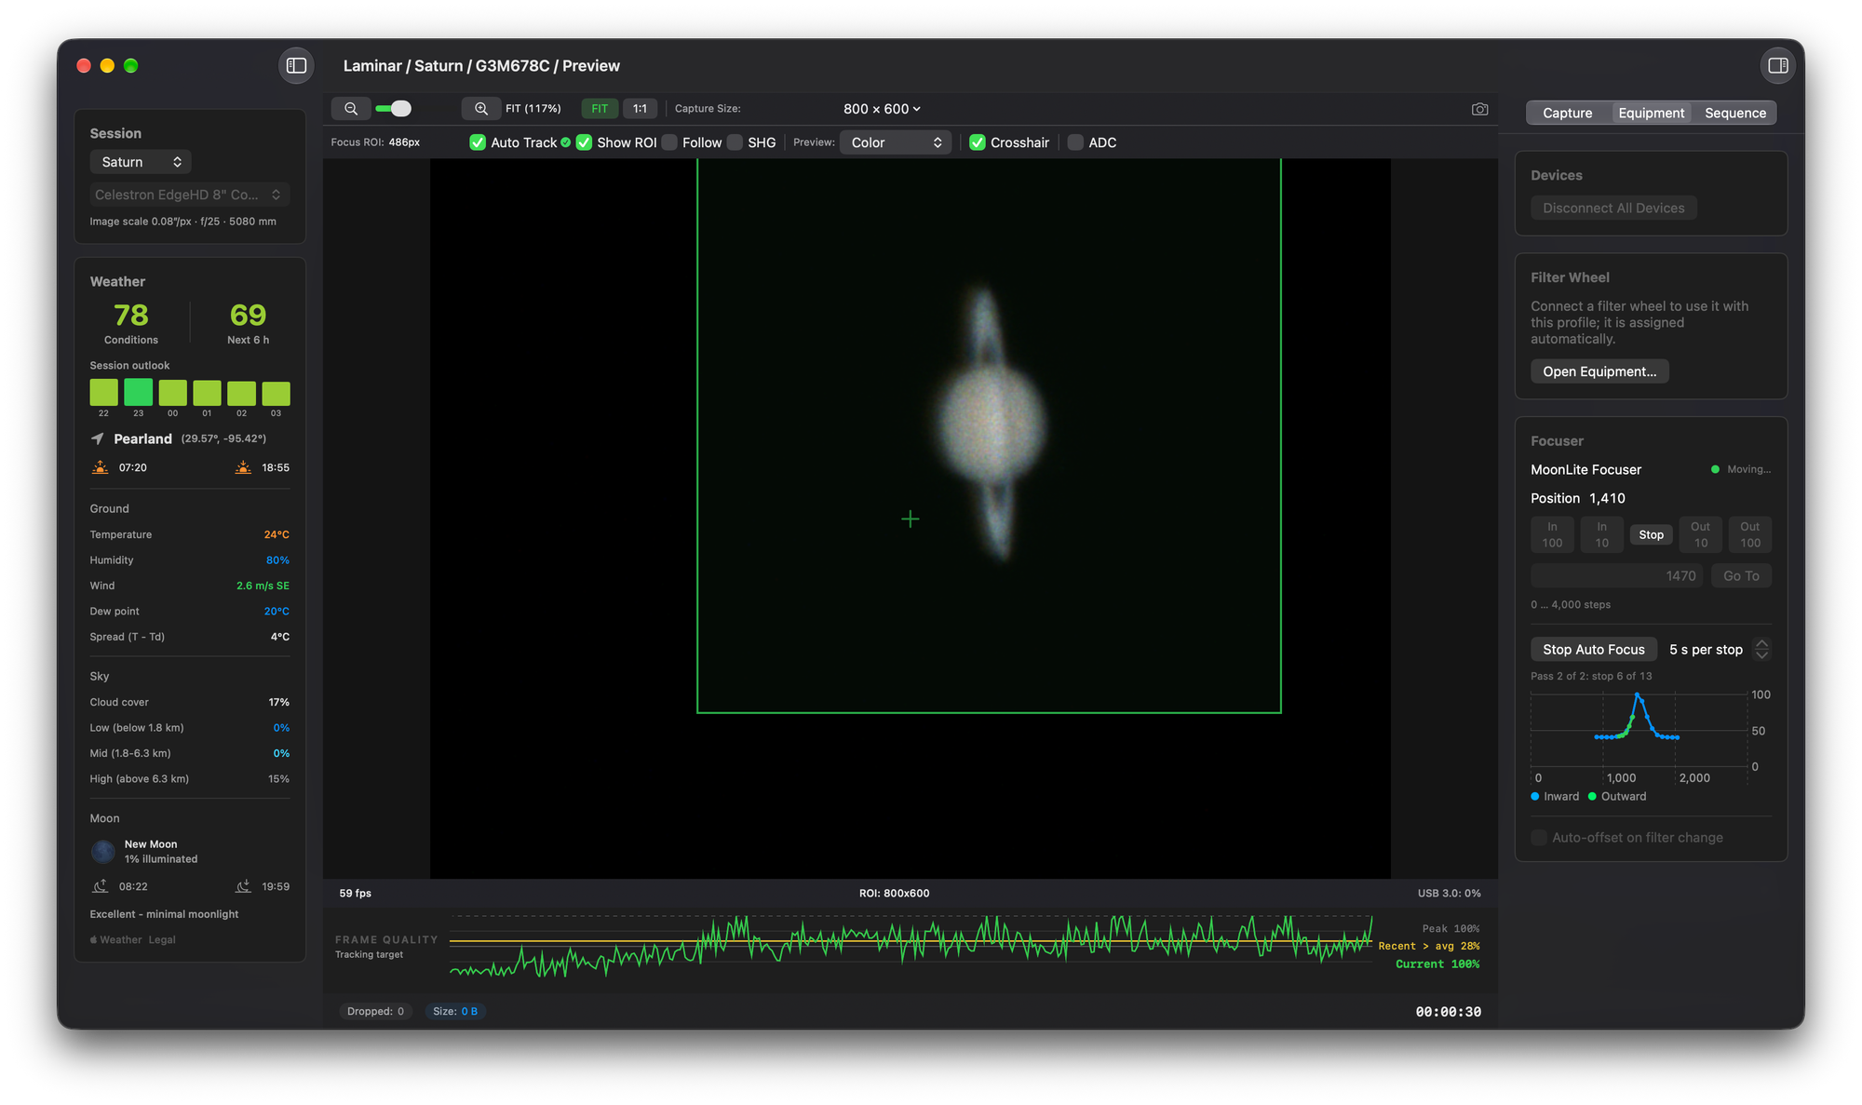Click the Size: 0 B status badge
This screenshot has height=1105, width=1862.
pos(455,1011)
